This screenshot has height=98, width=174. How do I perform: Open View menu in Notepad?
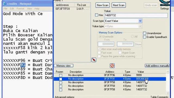(29, 8)
